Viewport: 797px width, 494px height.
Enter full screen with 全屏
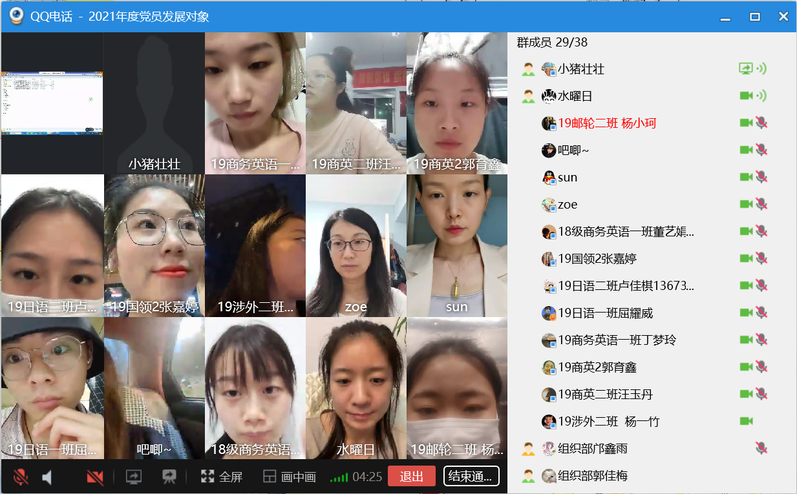click(x=222, y=477)
